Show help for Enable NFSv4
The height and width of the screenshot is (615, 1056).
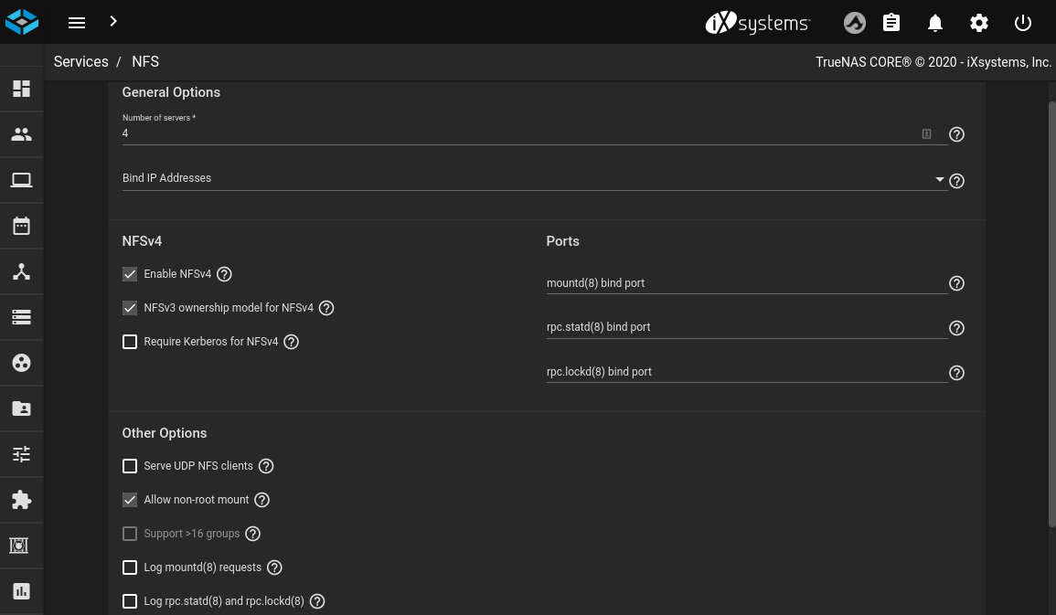224,274
